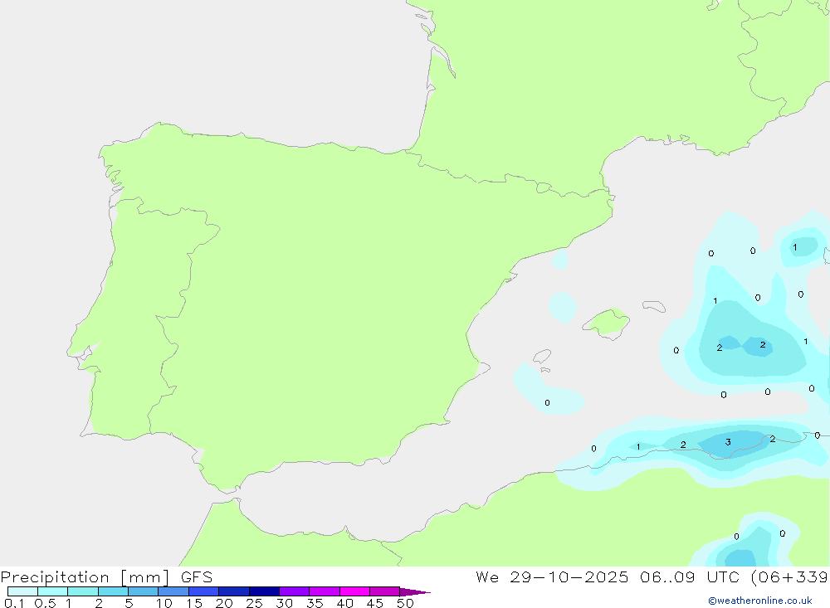Click the '45' legend scale label

pyautogui.click(x=375, y=603)
